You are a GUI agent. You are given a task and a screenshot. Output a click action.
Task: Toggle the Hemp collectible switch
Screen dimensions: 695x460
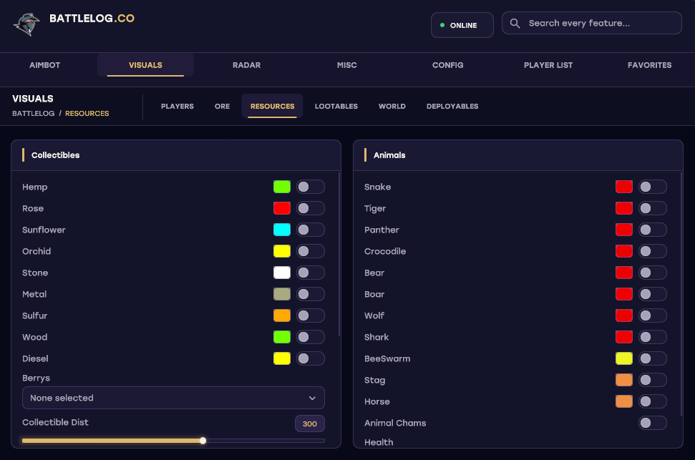tap(310, 187)
